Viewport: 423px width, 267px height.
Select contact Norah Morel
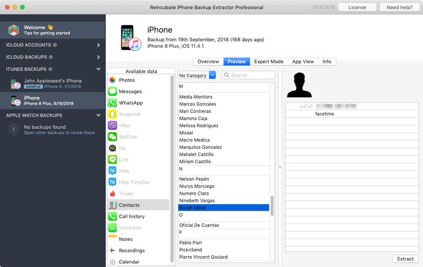tap(224, 208)
